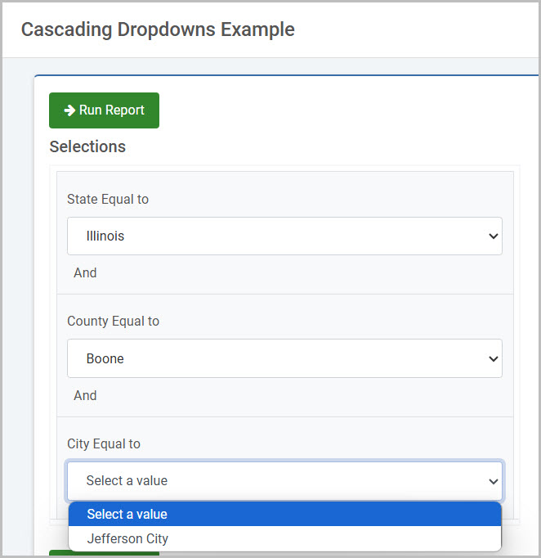
Task: Click the Cascading Dropdowns Example title
Action: [x=158, y=29]
